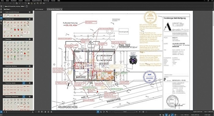This screenshot has height=116, width=214.
Task: Select the double question marks stamp tool
Action: click(x=25, y=32)
